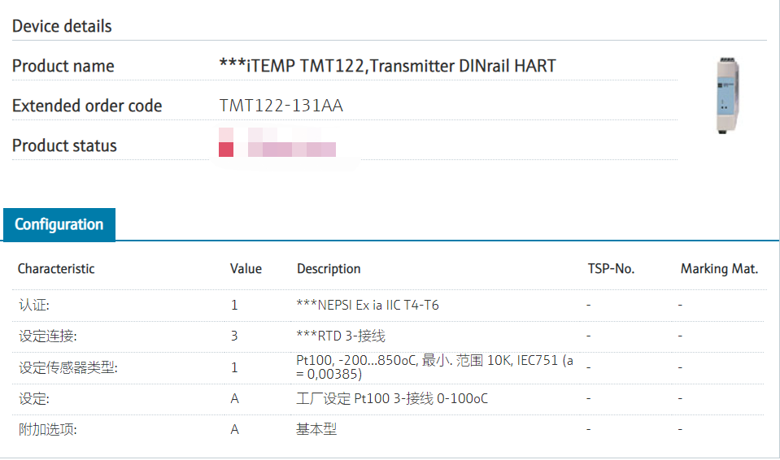Screen dimensions: 780x460
Task: Click the Device details heading
Action: pyautogui.click(x=62, y=26)
